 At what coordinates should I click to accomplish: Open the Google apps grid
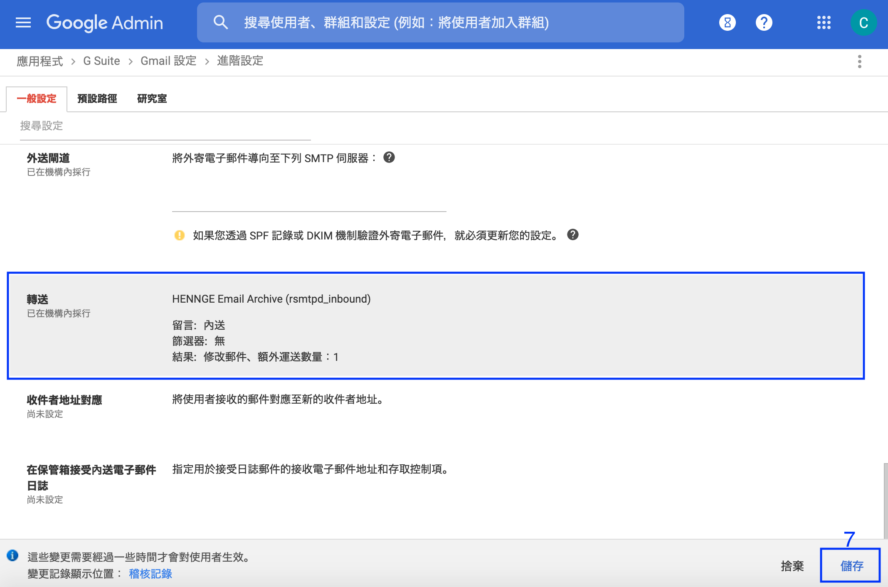point(824,22)
